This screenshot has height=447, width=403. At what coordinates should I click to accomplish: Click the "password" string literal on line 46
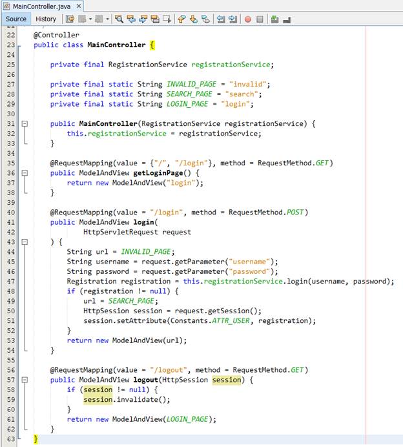point(249,272)
